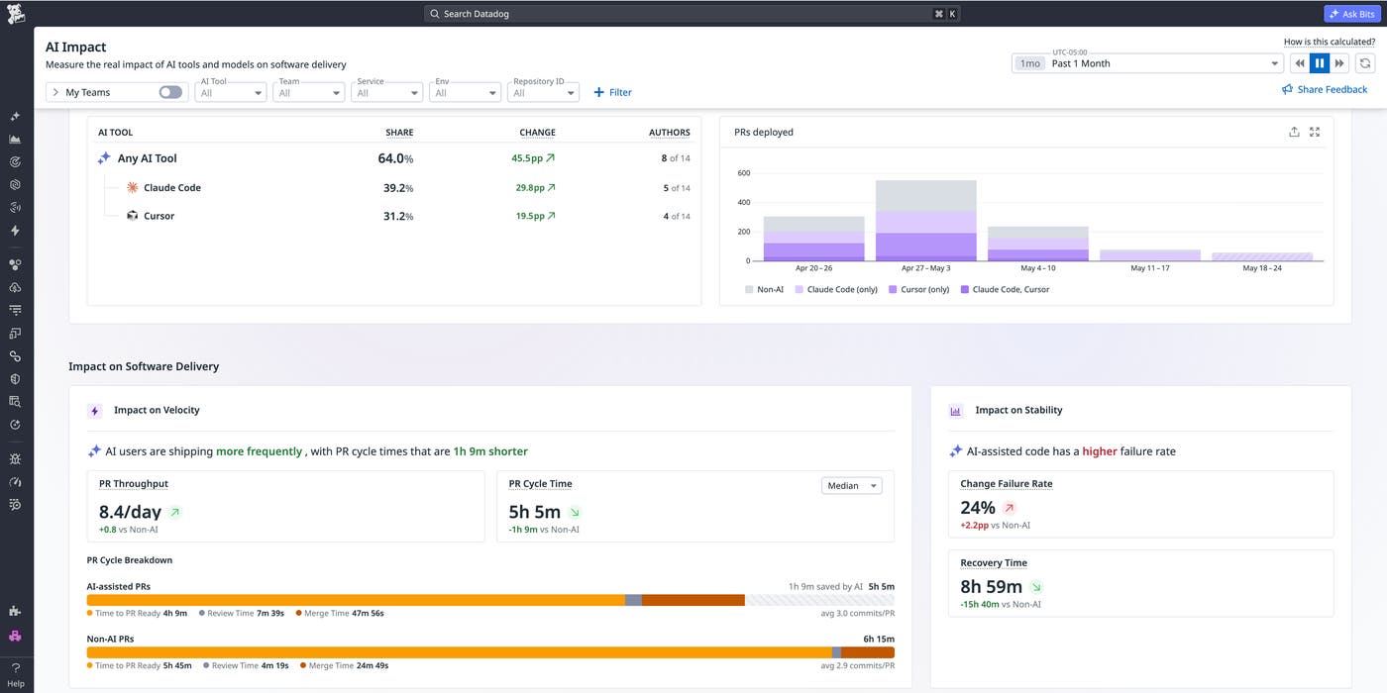Toggle Non-AI legend entry in chart
This screenshot has height=693, width=1387.
click(x=764, y=289)
